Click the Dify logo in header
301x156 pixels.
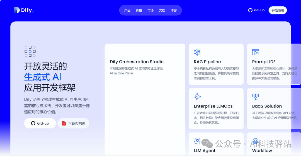pyautogui.click(x=24, y=10)
